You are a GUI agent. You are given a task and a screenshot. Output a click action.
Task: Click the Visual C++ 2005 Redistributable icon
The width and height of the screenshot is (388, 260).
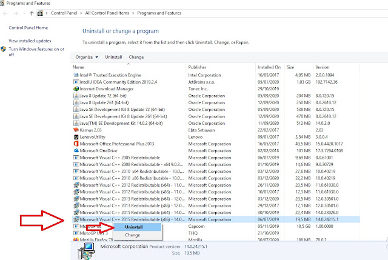[x=76, y=158]
